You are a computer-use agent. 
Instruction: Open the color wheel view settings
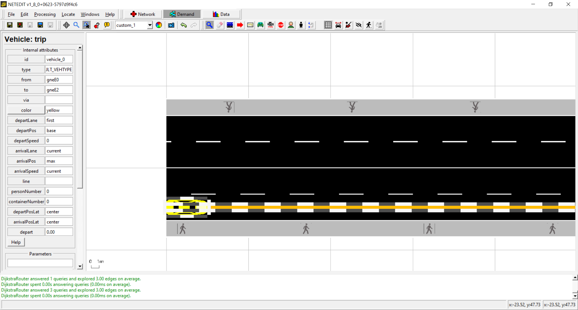click(159, 25)
